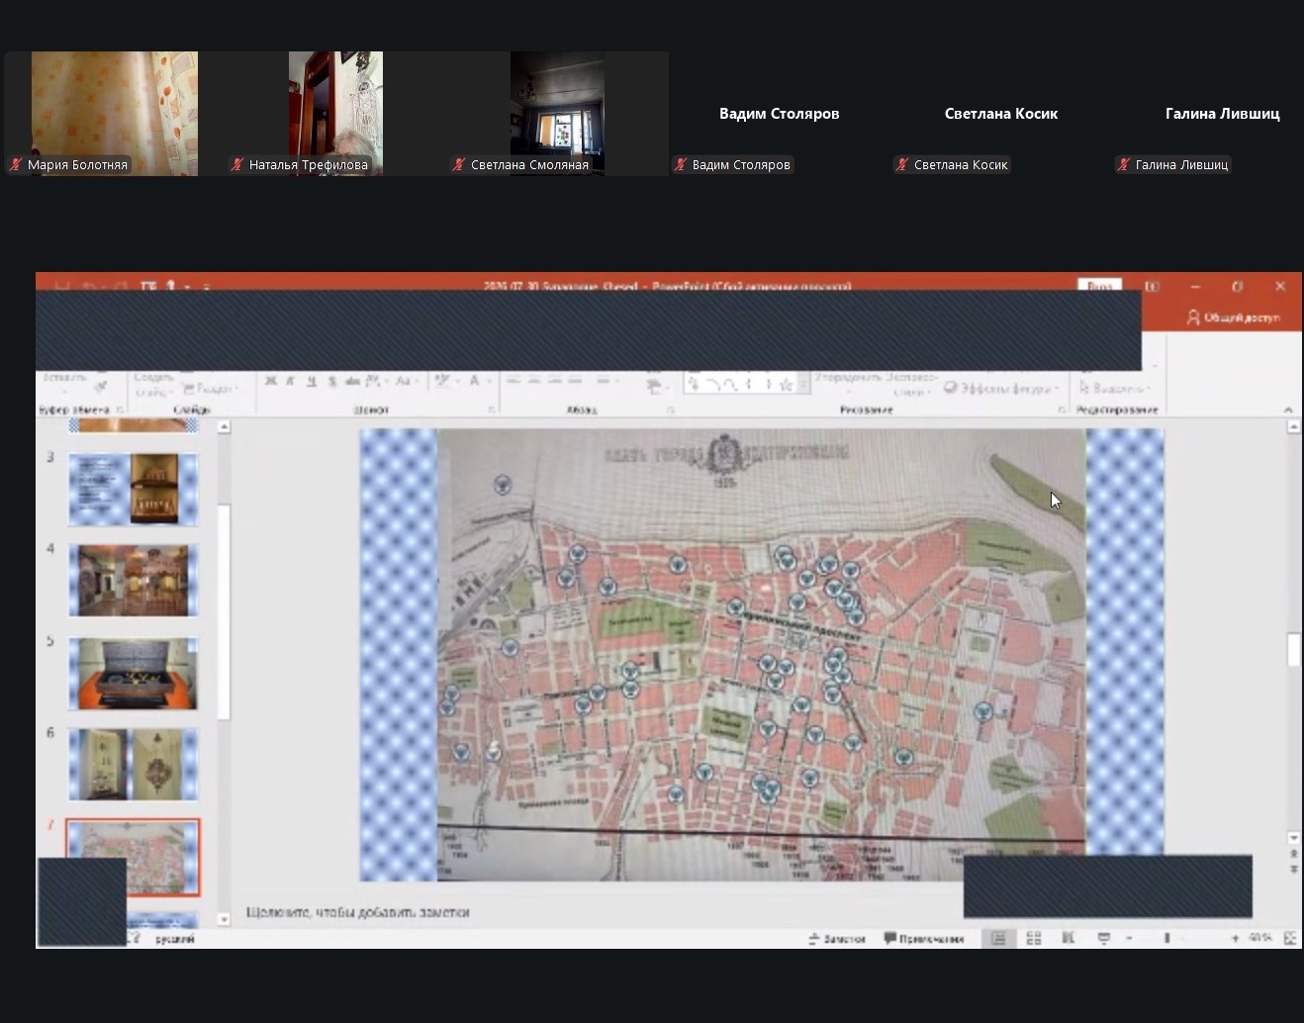Go to next slide double-arrow button
This screenshot has width=1304, height=1023.
click(x=1293, y=869)
